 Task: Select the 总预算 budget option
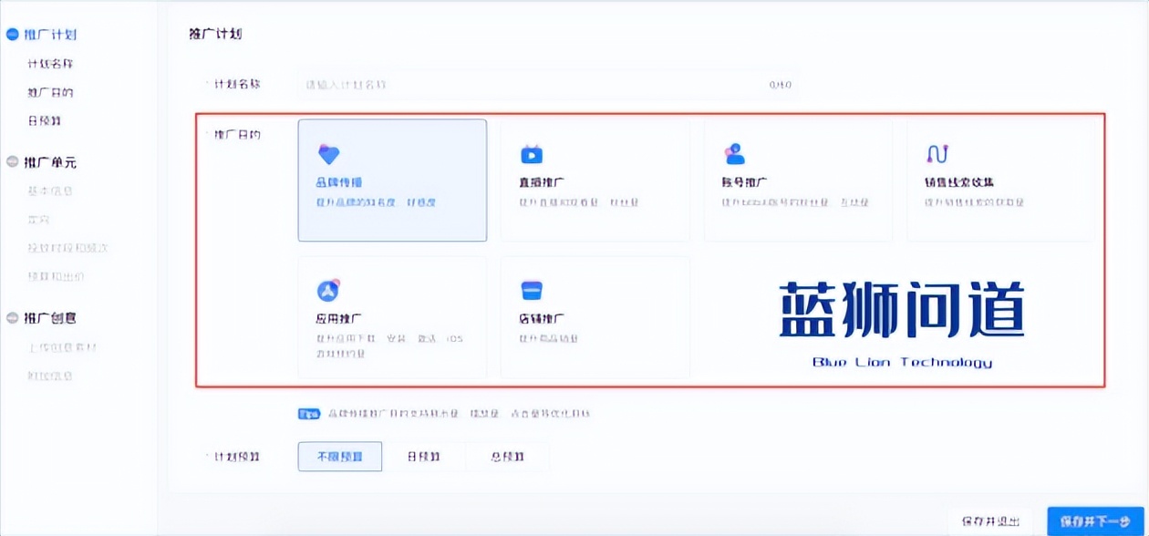pos(507,456)
